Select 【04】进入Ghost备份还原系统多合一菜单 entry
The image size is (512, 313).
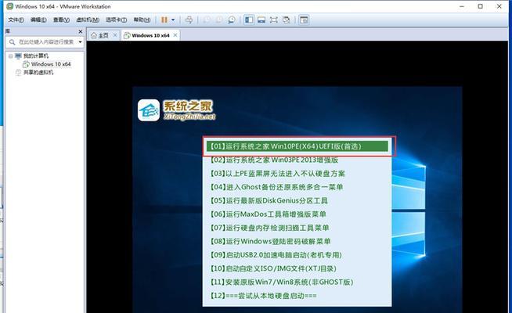point(276,187)
